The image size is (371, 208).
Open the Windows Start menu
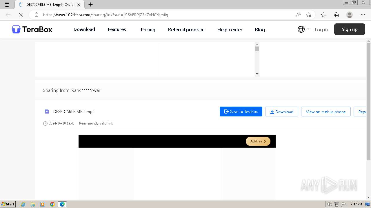coord(8,204)
